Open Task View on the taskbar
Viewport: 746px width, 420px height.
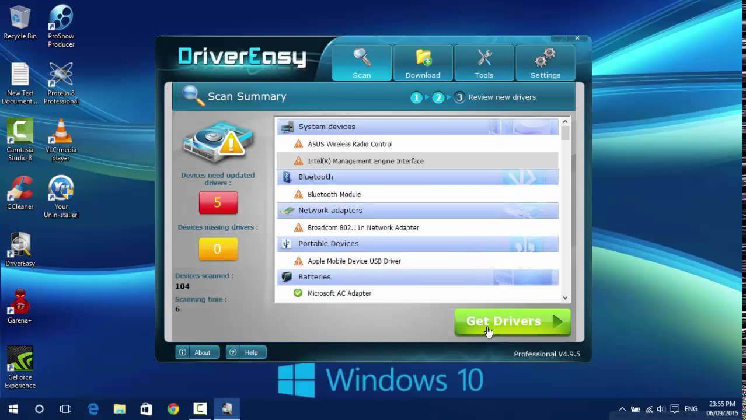click(65, 409)
